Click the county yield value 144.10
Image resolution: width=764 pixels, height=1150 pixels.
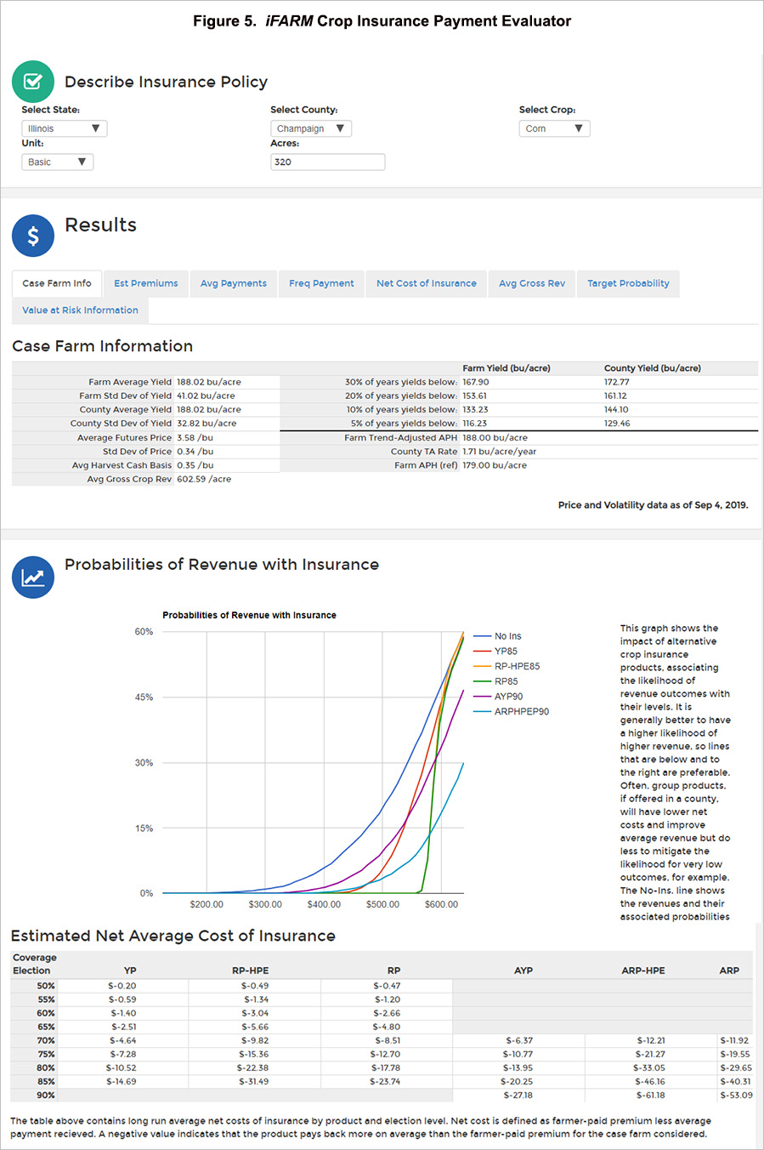pyautogui.click(x=616, y=409)
